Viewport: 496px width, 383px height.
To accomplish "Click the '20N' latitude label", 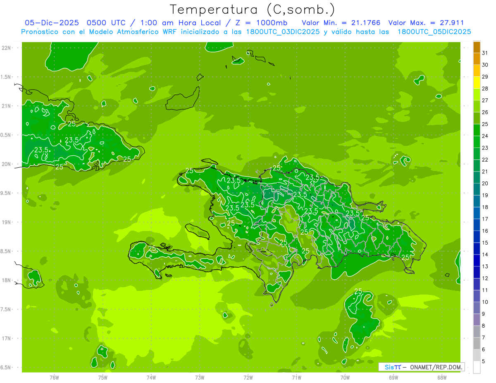I will pos(7,164).
